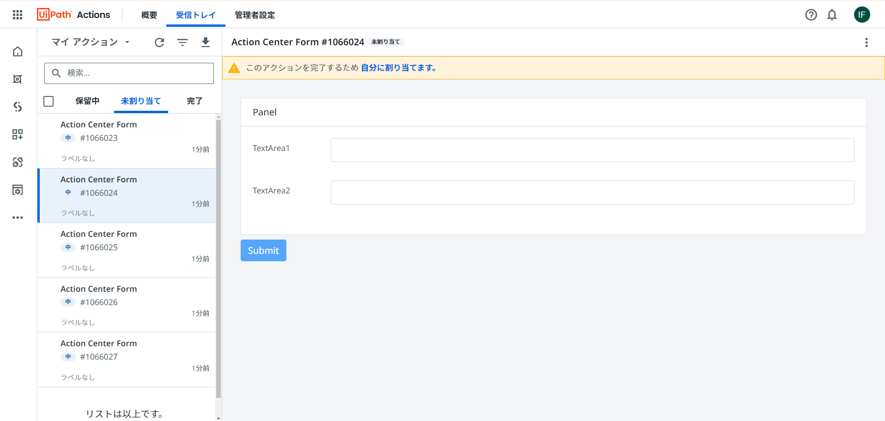Click the 自分に割り当てます link
The height and width of the screenshot is (421, 885).
pyautogui.click(x=399, y=67)
